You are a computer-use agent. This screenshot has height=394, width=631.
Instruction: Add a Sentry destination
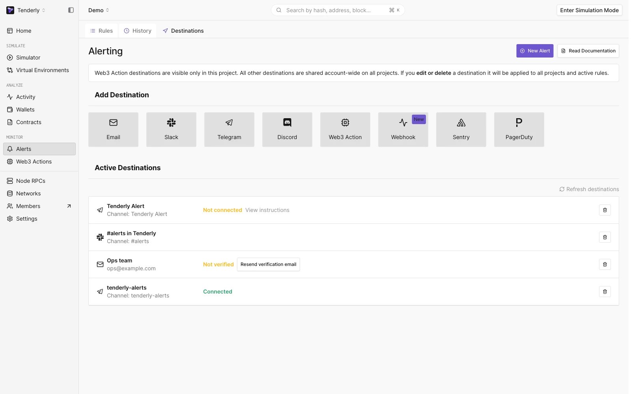[x=461, y=130]
